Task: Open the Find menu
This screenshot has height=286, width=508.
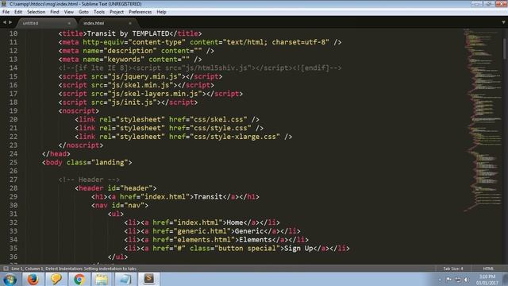Action: 55,12
